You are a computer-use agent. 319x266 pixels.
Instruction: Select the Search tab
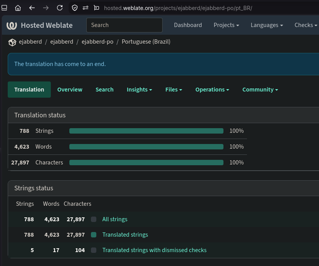(x=104, y=90)
